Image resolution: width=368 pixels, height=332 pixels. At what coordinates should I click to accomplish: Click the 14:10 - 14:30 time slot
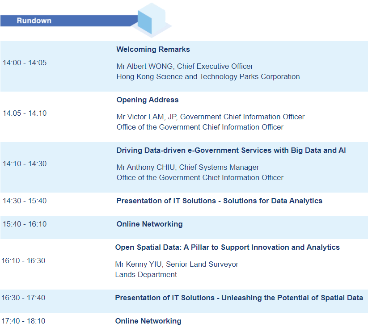(25, 164)
